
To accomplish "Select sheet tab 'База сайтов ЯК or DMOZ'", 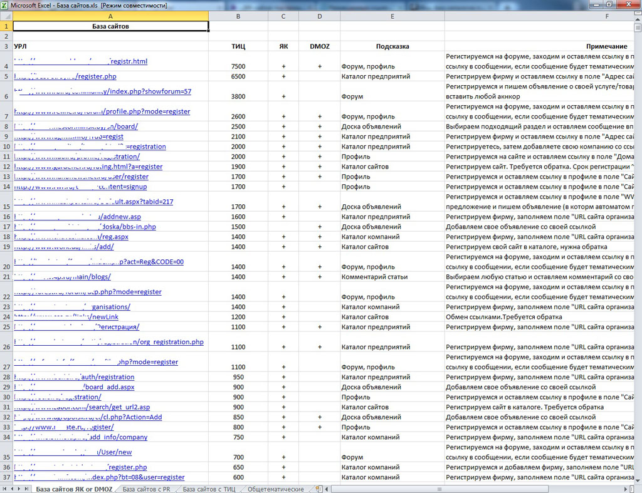I will click(74, 489).
